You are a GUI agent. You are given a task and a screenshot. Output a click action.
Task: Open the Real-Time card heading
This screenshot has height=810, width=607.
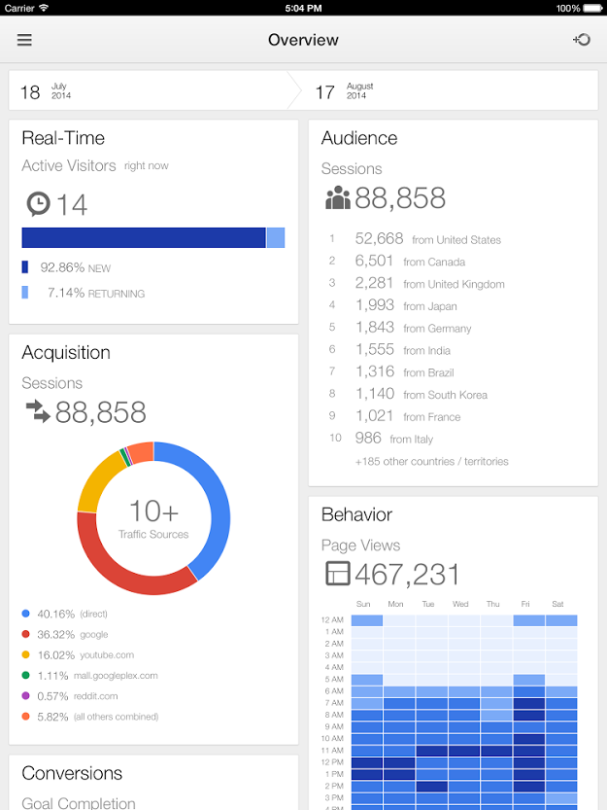pos(63,138)
